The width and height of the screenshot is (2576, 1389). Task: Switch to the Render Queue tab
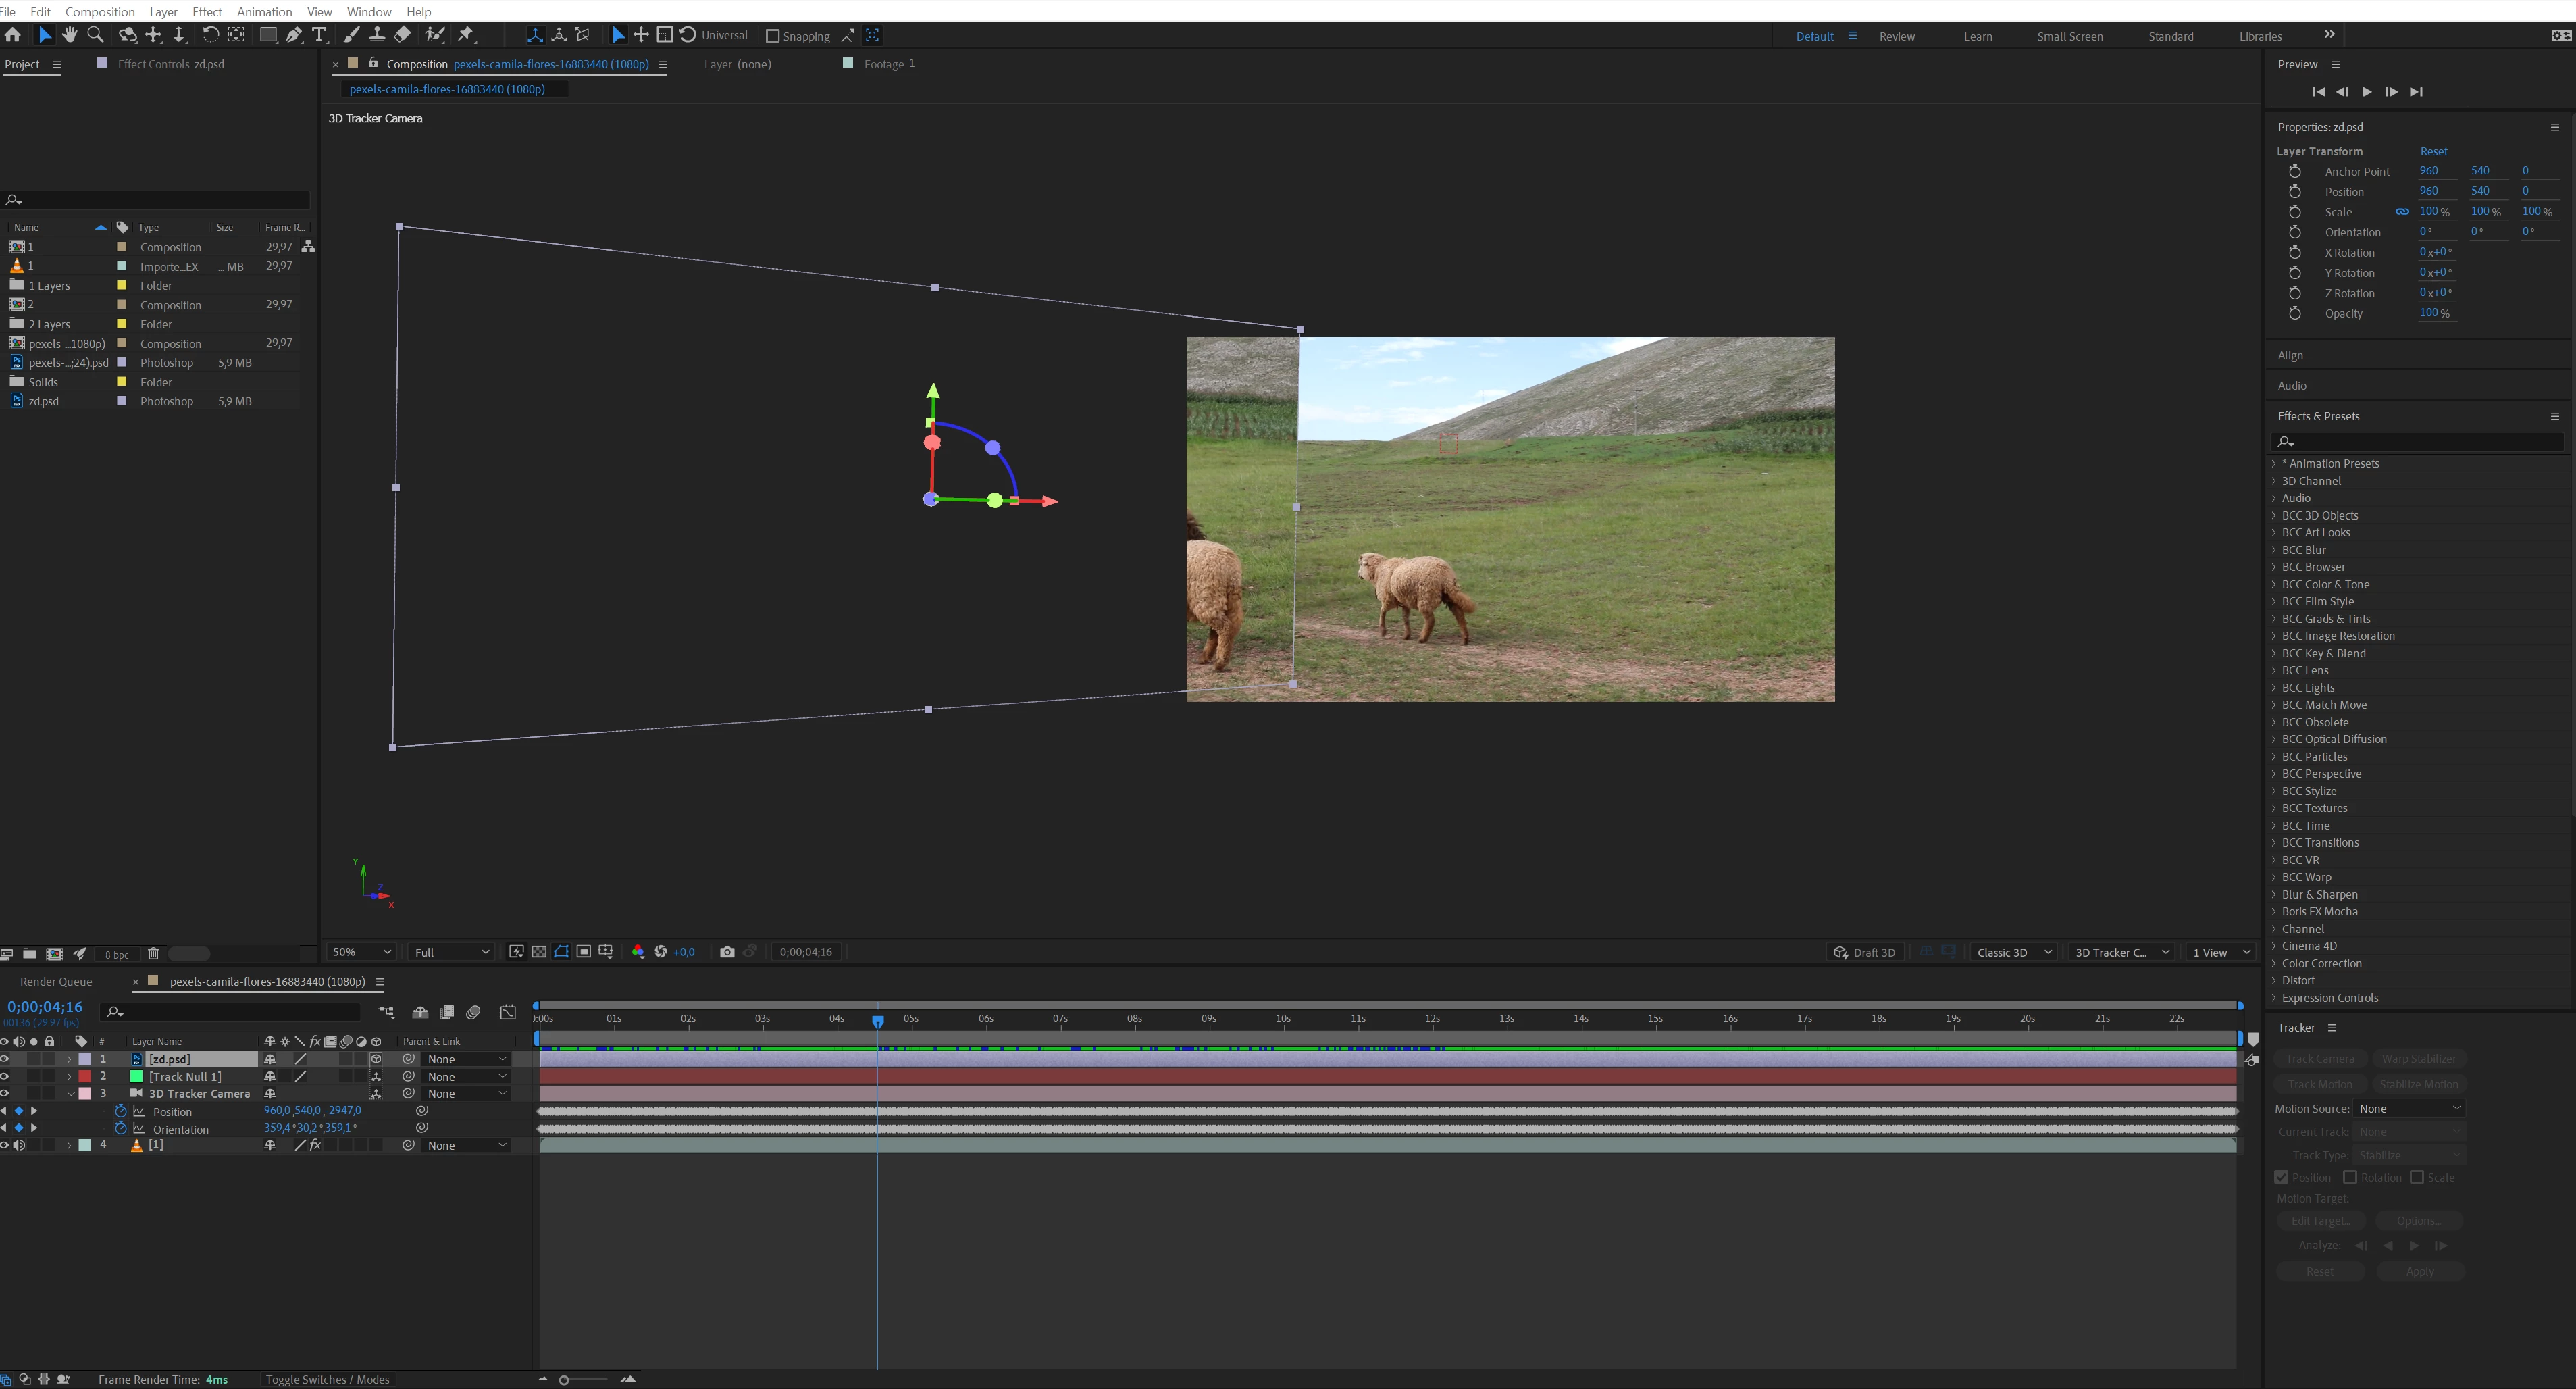pyautogui.click(x=56, y=981)
